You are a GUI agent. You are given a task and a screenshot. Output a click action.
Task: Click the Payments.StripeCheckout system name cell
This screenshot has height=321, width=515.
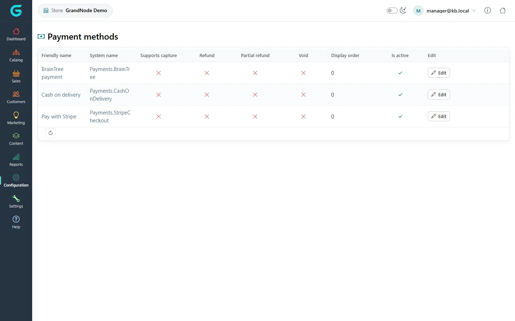click(110, 117)
